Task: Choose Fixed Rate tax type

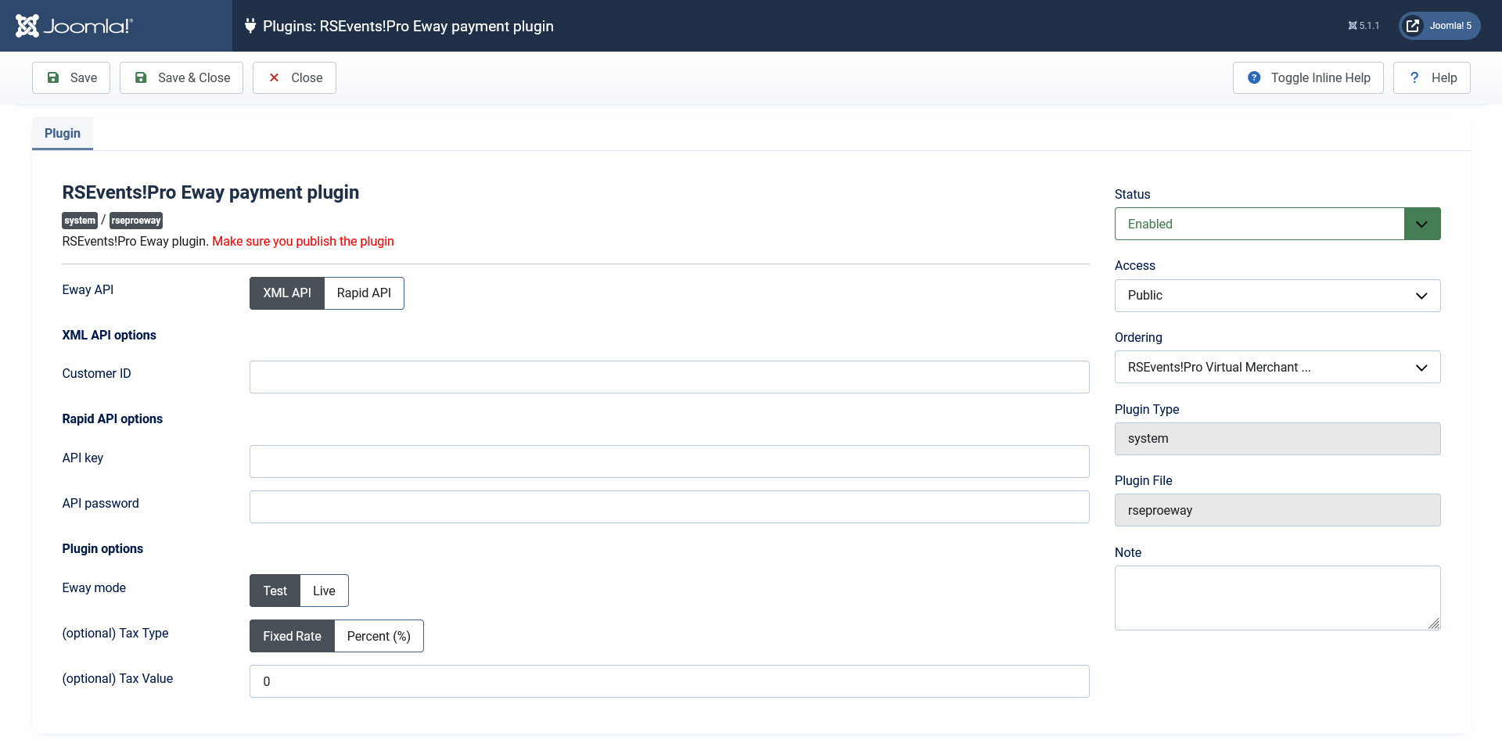Action: [292, 636]
